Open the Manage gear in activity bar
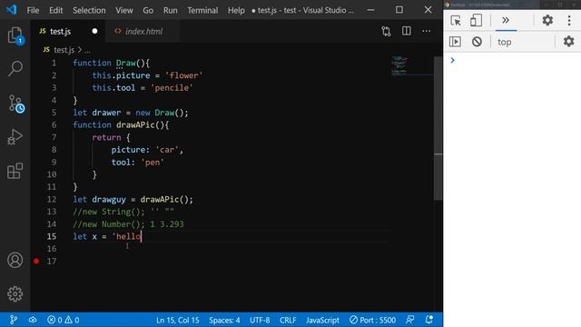This screenshot has width=581, height=327. 15,293
